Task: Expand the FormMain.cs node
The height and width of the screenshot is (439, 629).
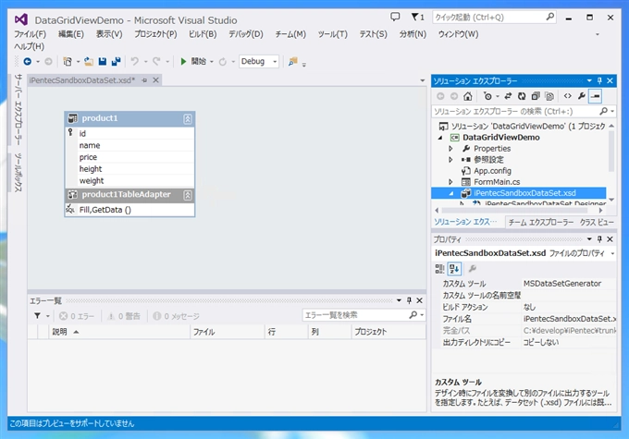Action: 450,182
